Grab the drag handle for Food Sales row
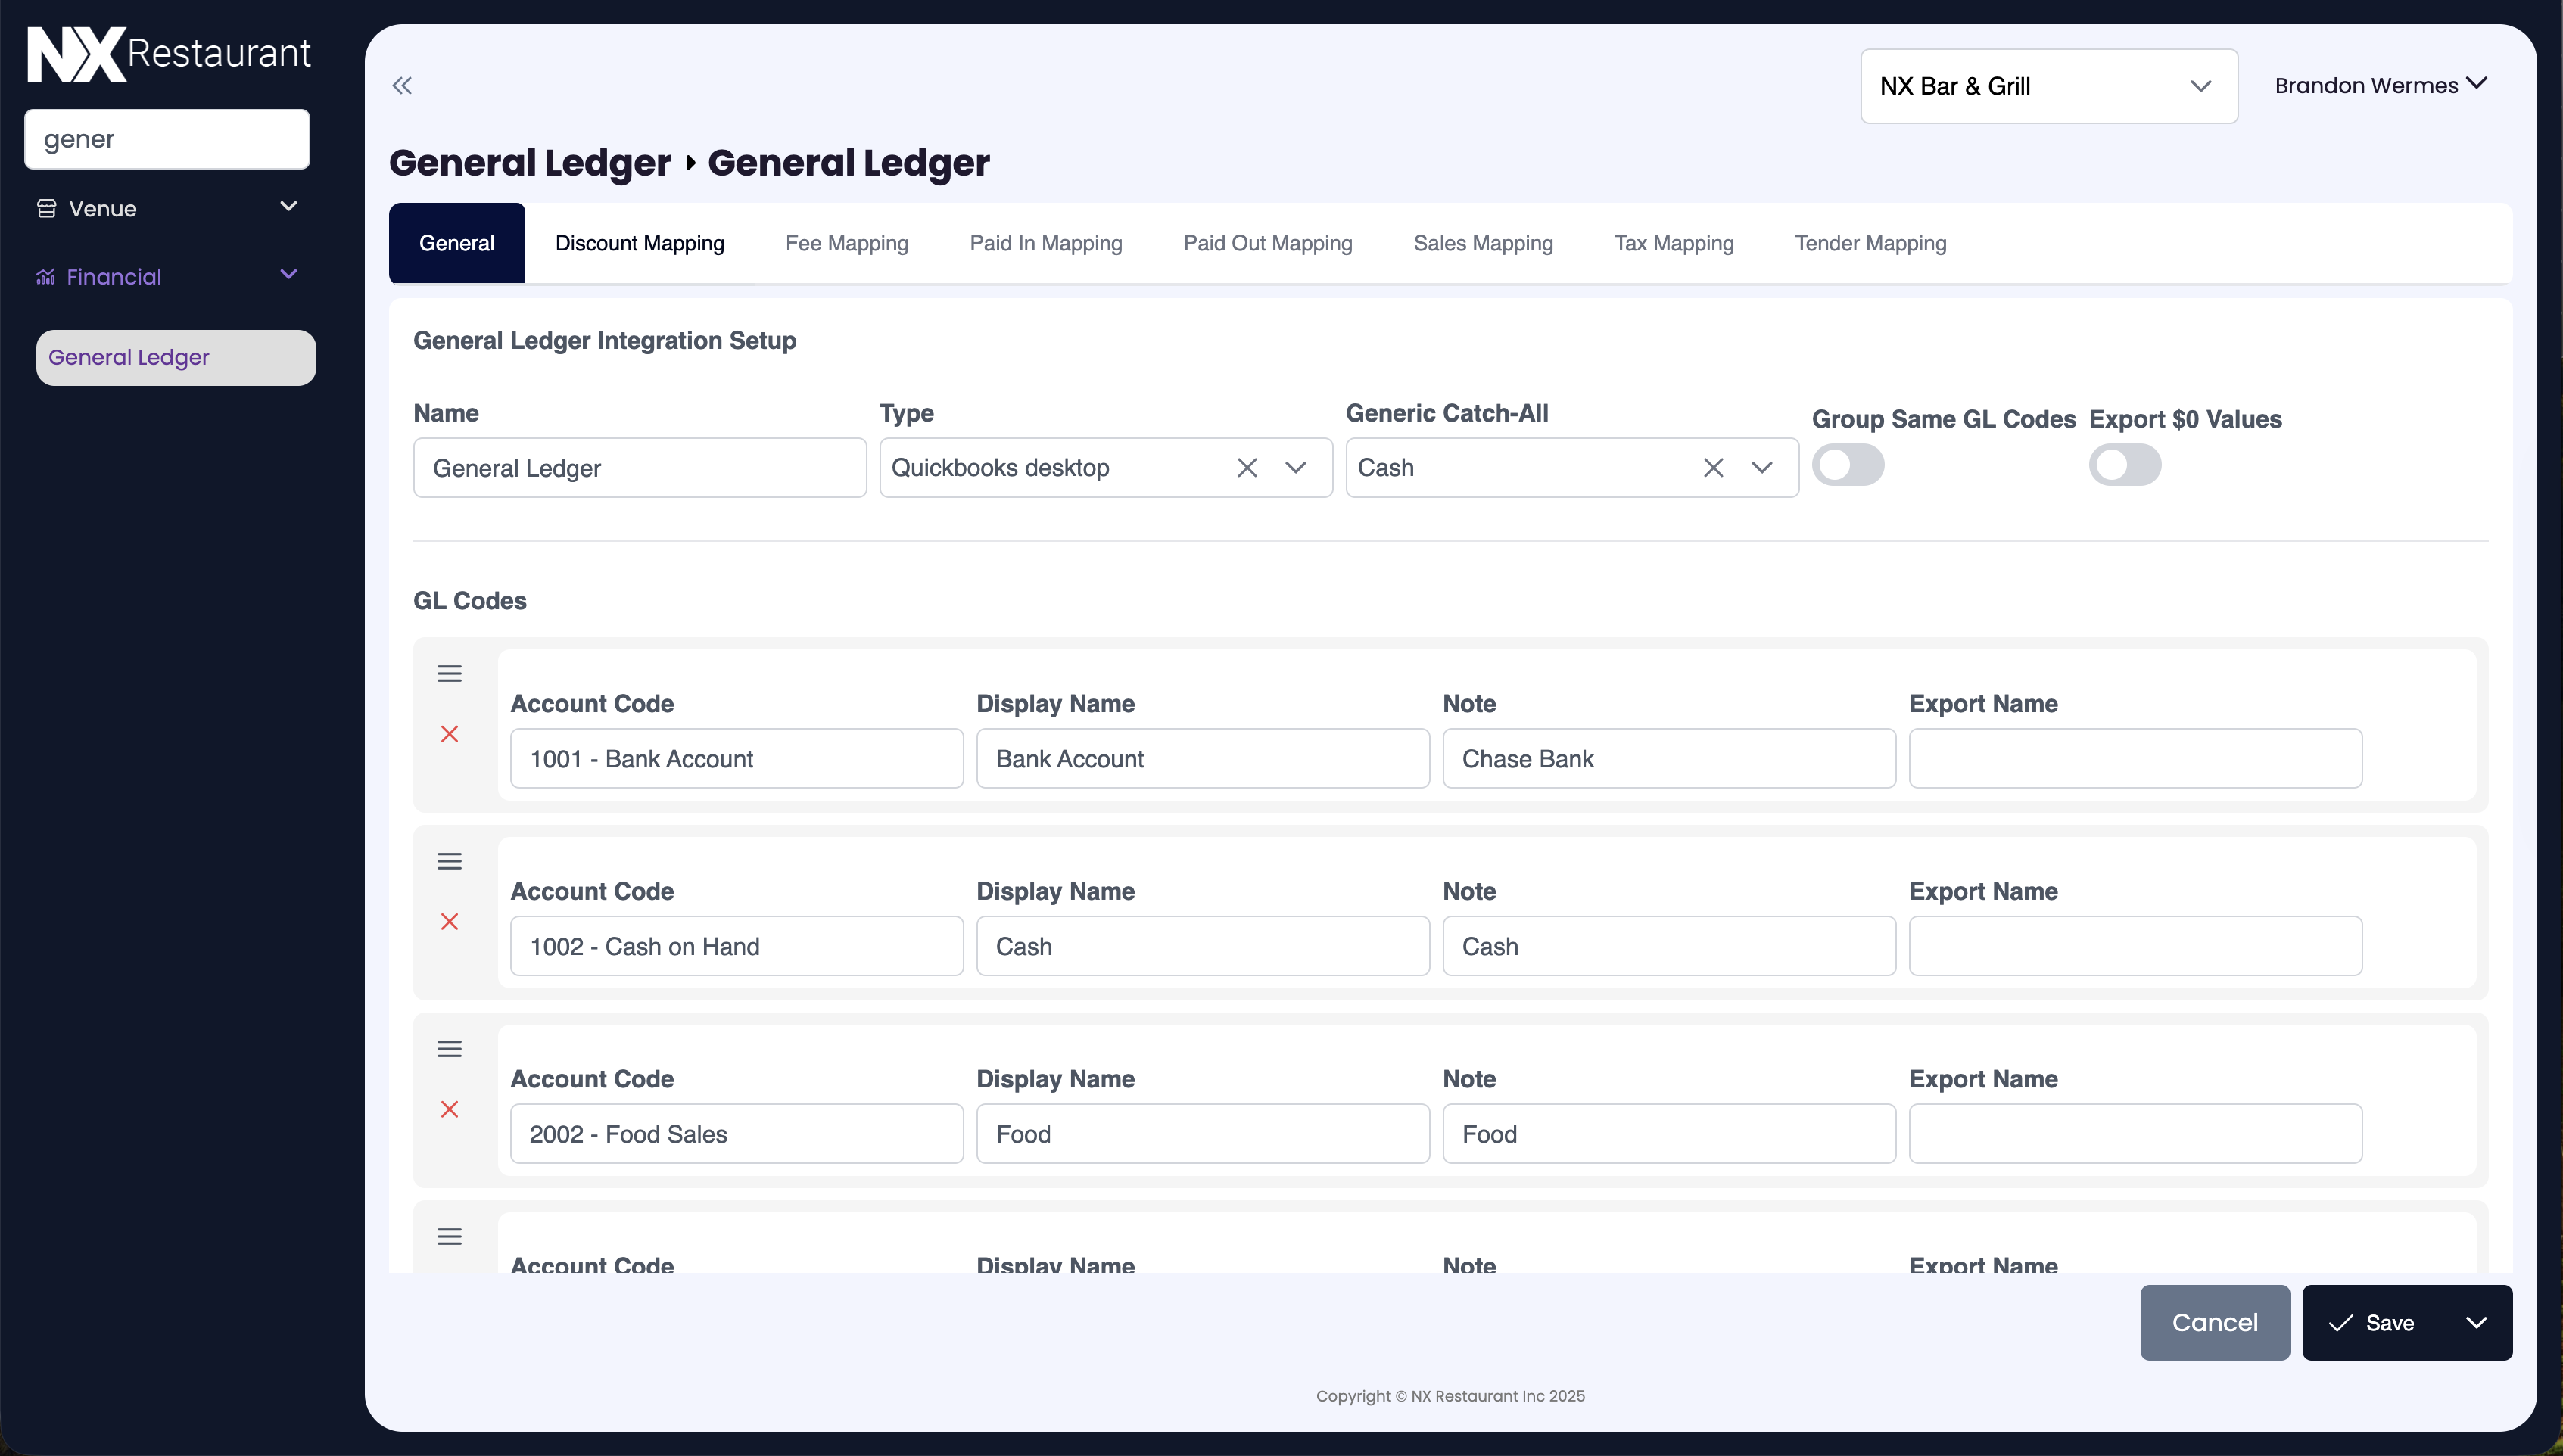 (449, 1049)
